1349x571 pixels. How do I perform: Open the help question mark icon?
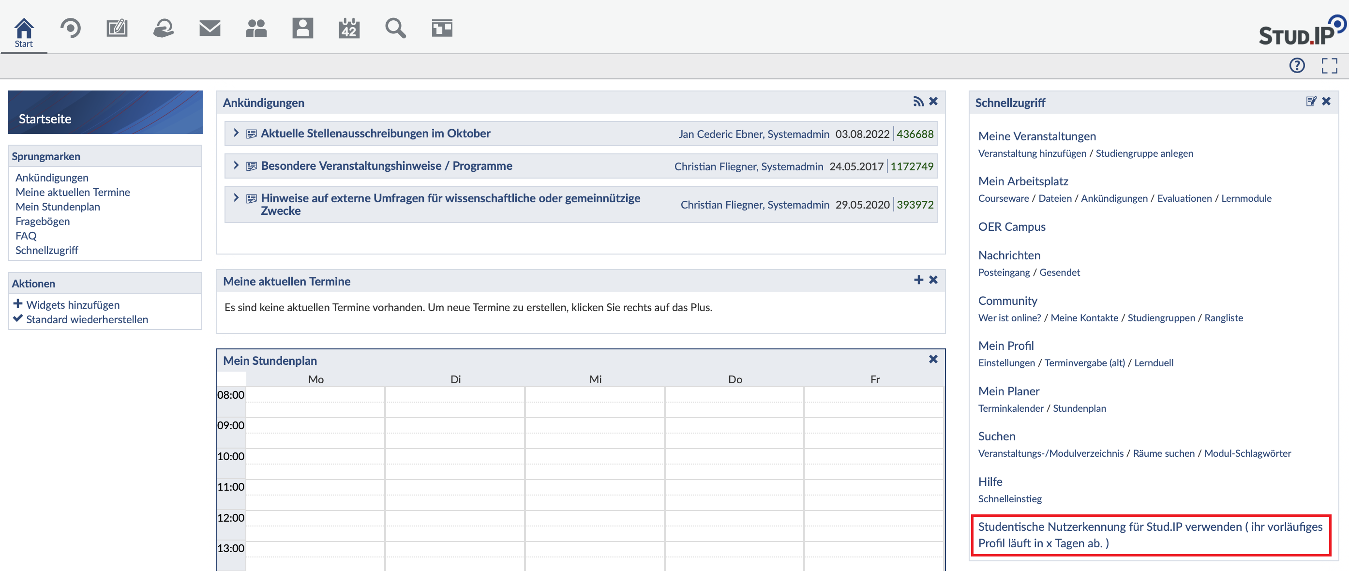pos(1297,65)
